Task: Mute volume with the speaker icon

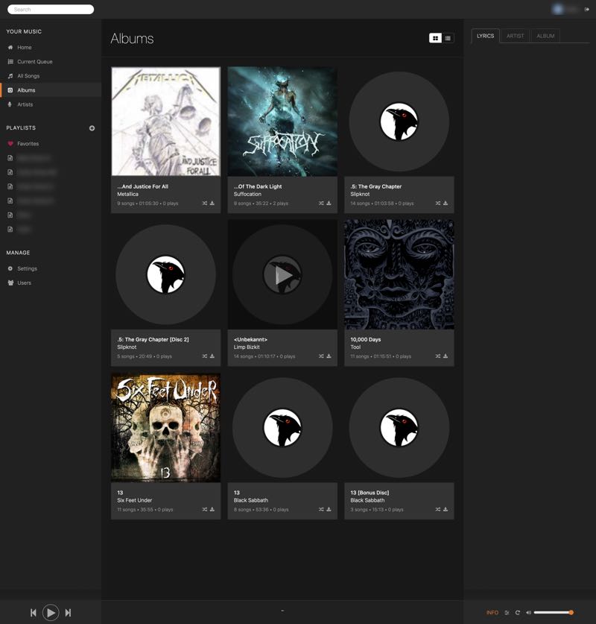Action: pos(528,613)
